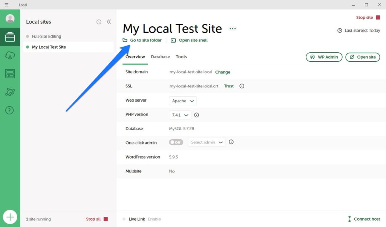Image resolution: width=386 pixels, height=227 pixels.
Task: Switch to the Database tab
Action: tap(160, 57)
